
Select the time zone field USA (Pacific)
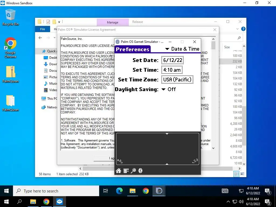[x=177, y=80]
